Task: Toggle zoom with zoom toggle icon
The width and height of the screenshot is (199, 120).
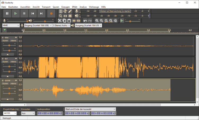Action: tap(115, 21)
